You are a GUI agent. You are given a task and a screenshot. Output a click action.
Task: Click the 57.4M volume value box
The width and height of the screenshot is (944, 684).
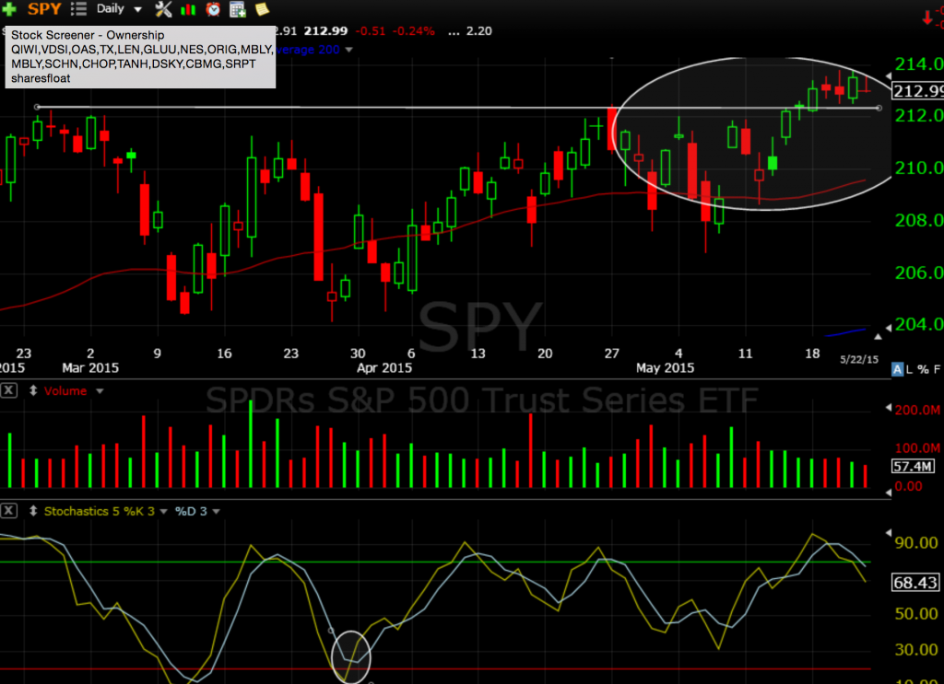[x=913, y=466]
